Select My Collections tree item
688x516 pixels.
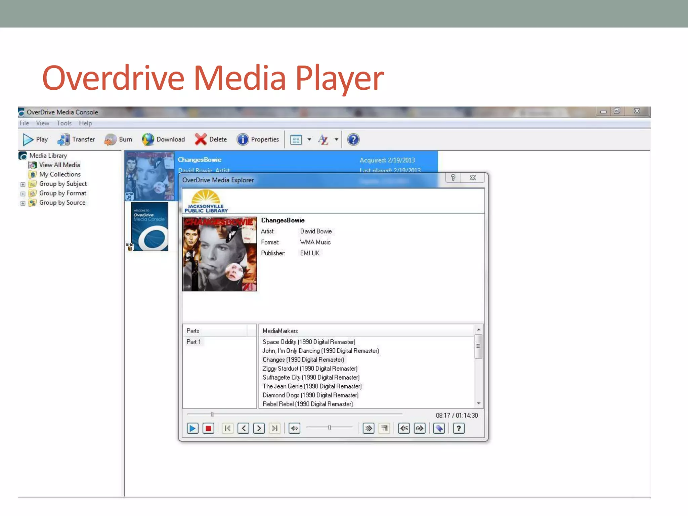[60, 174]
